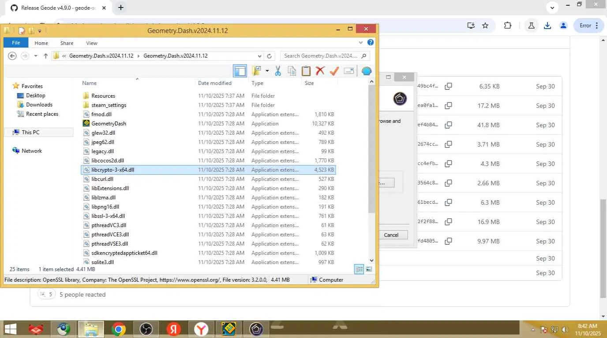This screenshot has width=607, height=338.
Task: Click the Paste clipboard icon
Action: pos(306,70)
